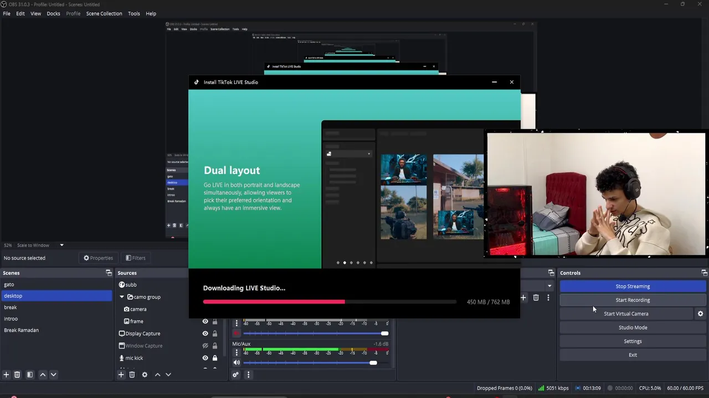Remove selected source with trash icon
Image resolution: width=709 pixels, height=398 pixels.
(132, 375)
